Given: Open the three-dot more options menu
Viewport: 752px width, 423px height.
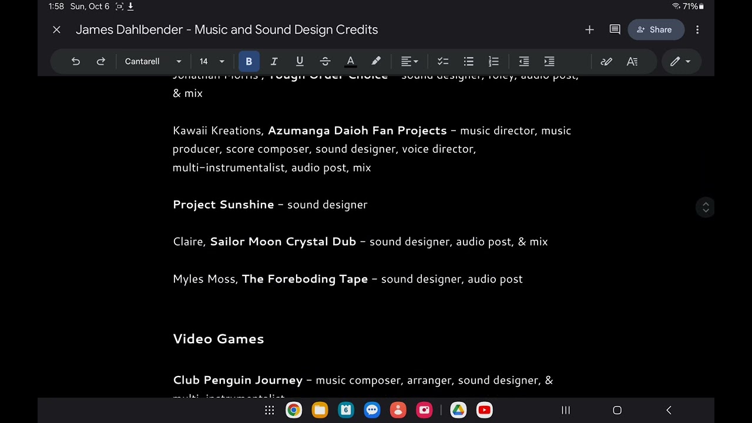Looking at the screenshot, I should [x=697, y=29].
